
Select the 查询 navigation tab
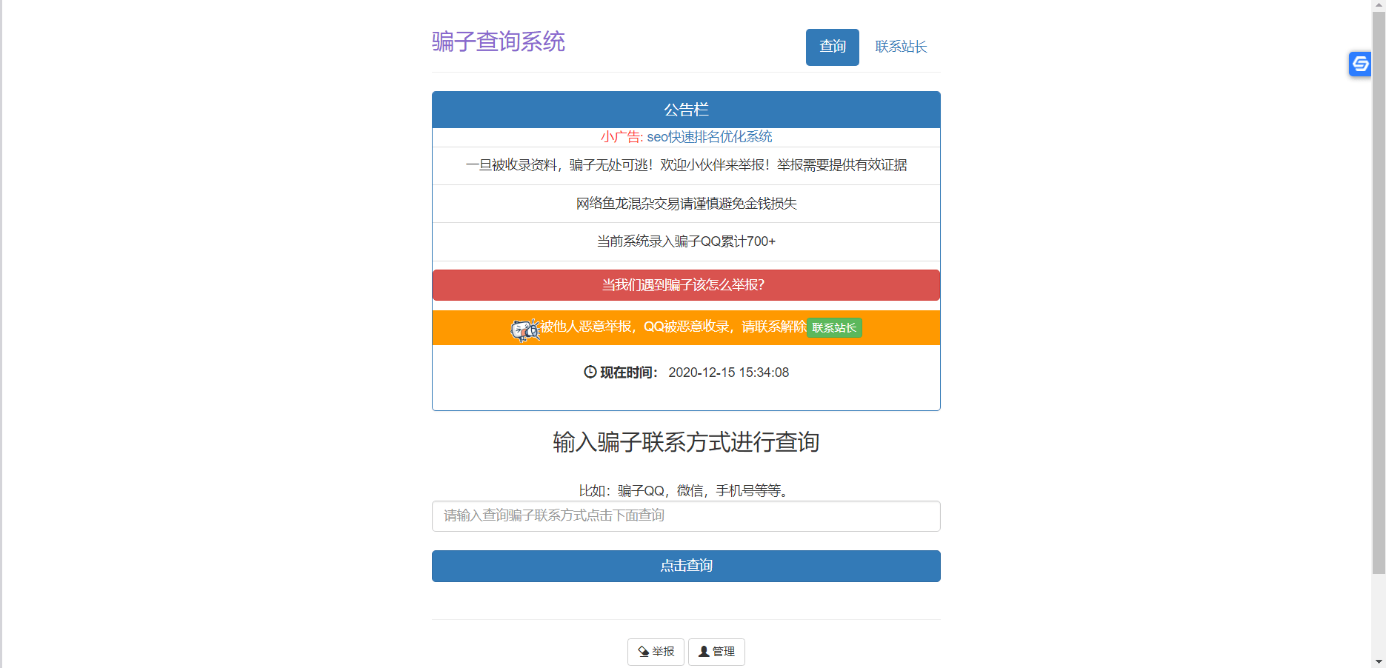(x=833, y=47)
